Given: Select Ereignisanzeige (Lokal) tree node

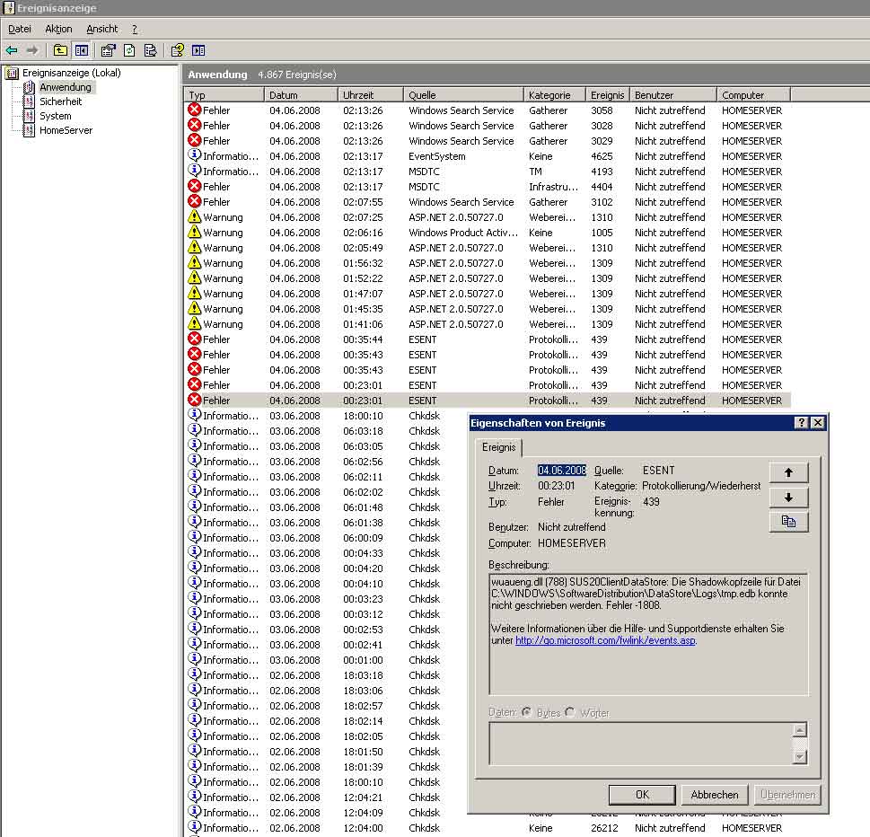Looking at the screenshot, I should tap(72, 73).
